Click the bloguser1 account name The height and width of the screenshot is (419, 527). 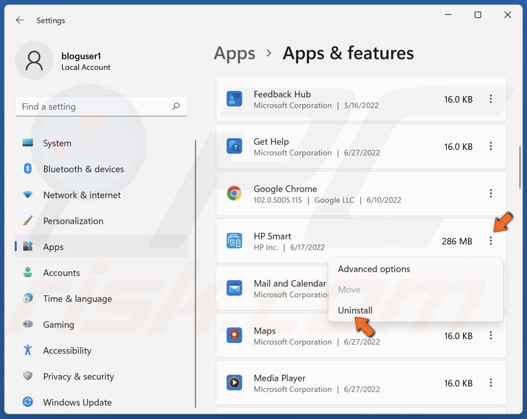(x=81, y=56)
